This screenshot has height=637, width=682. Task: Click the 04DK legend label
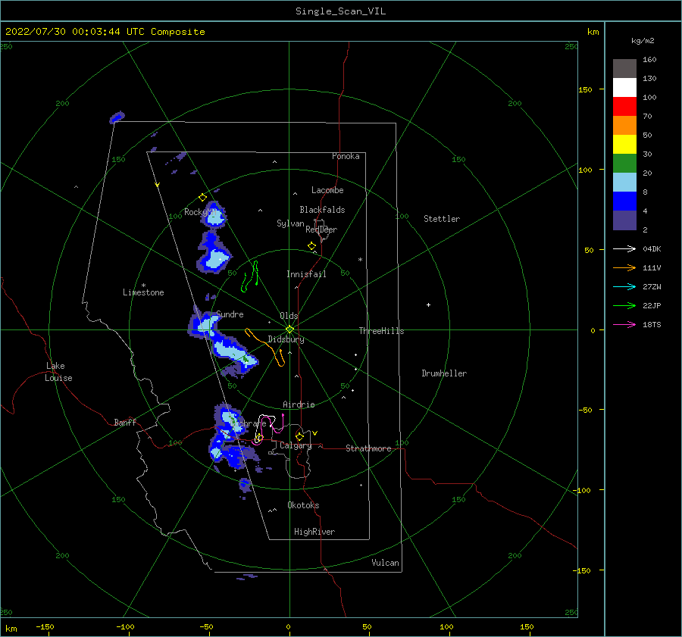[x=652, y=248]
